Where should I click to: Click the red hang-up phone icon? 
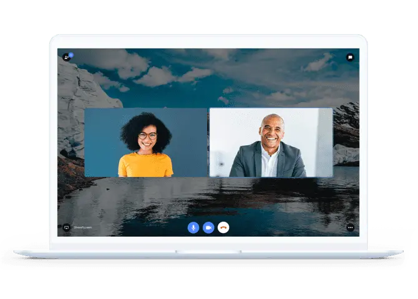click(223, 227)
